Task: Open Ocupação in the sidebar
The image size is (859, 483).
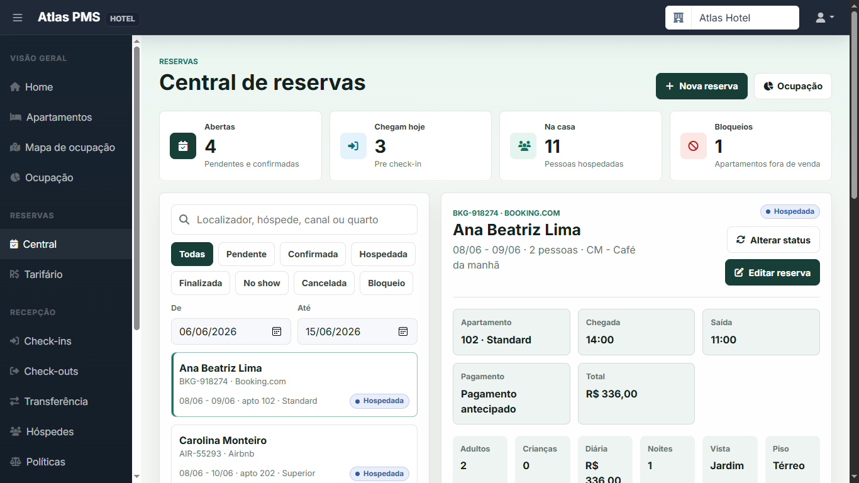Action: tap(66, 177)
